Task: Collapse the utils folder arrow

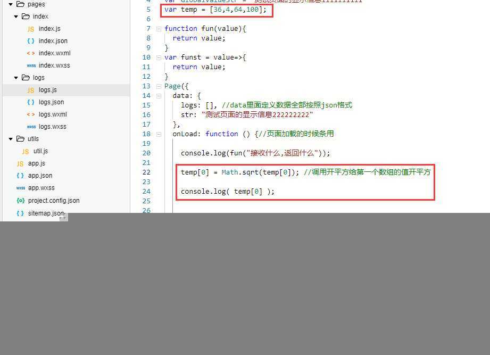Action: tap(11, 139)
